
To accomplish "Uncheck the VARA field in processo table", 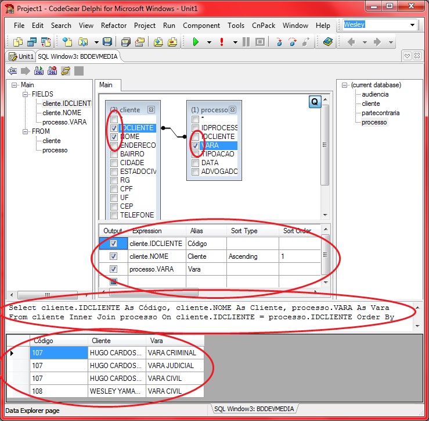I will coord(196,145).
